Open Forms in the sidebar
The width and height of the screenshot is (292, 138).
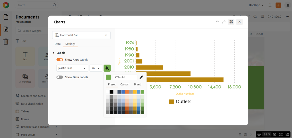coord(22,119)
